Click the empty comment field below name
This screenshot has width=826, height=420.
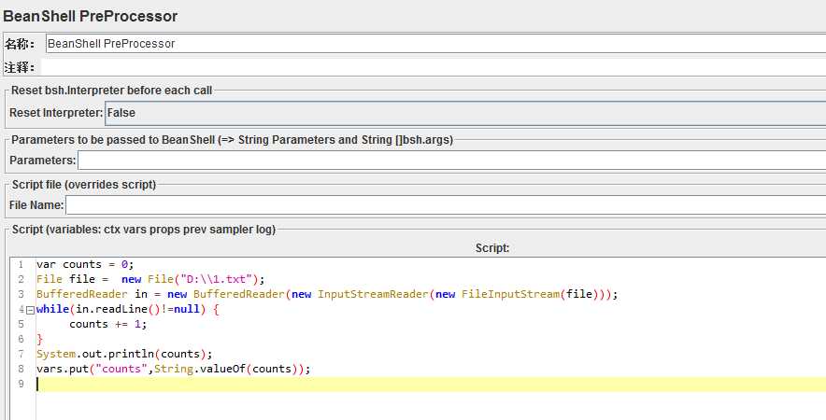433,67
